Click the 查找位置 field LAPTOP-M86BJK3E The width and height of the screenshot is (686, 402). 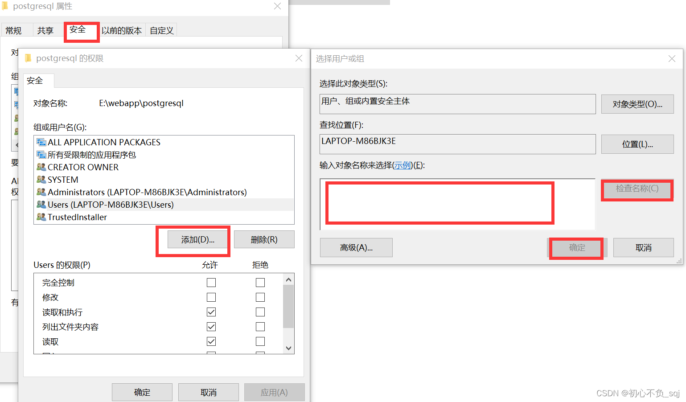click(x=458, y=144)
